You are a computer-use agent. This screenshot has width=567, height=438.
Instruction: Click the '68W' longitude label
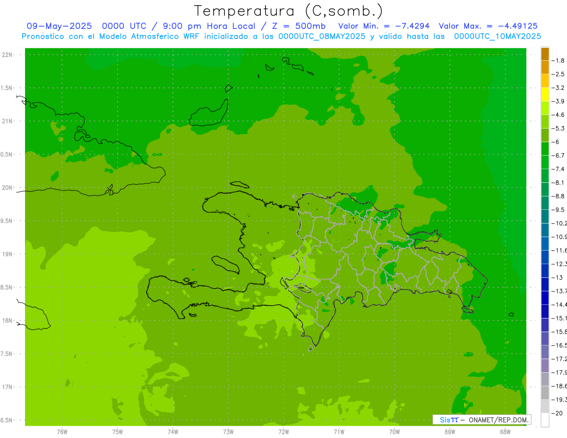click(505, 432)
